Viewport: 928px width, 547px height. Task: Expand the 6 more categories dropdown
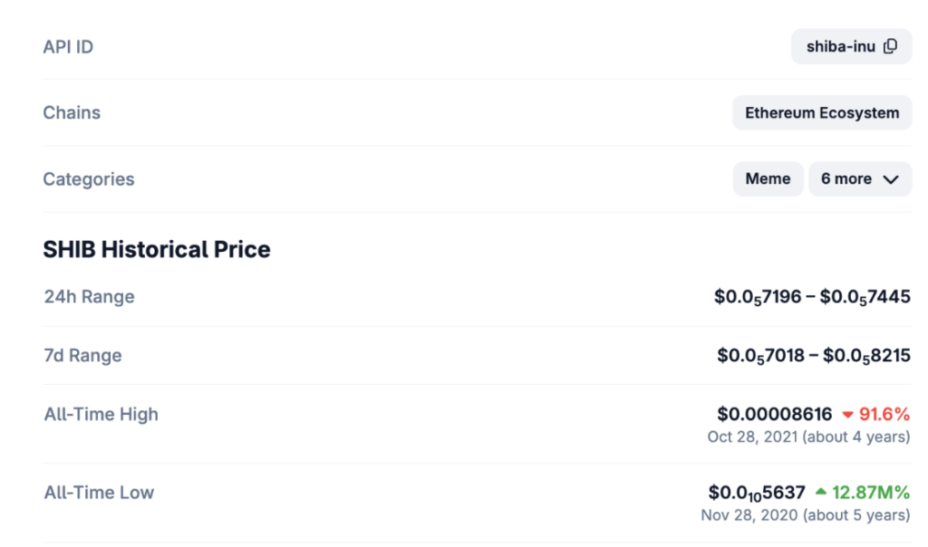[859, 179]
